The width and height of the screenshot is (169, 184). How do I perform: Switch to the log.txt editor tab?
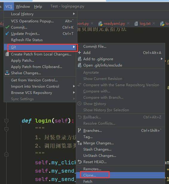(x=145, y=24)
